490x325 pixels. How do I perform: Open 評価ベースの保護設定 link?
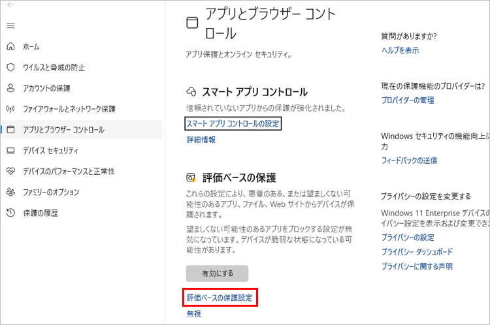coord(220,298)
